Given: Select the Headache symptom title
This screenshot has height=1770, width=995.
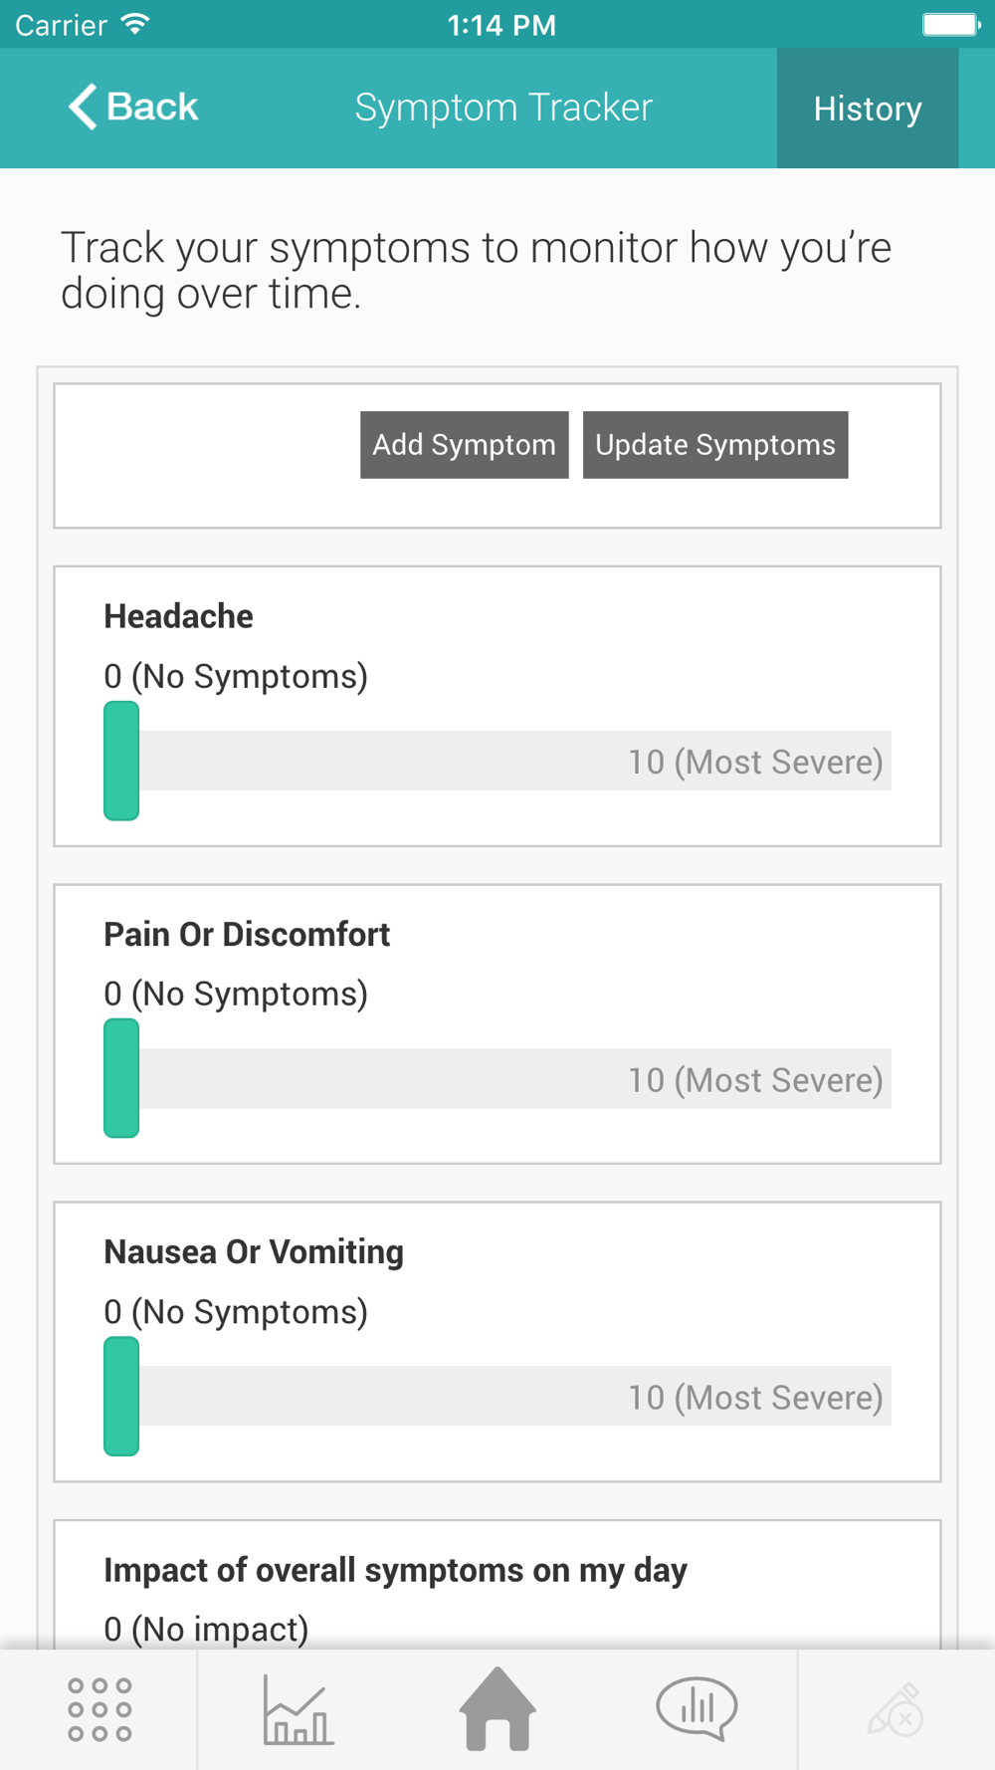Looking at the screenshot, I should click(x=178, y=616).
